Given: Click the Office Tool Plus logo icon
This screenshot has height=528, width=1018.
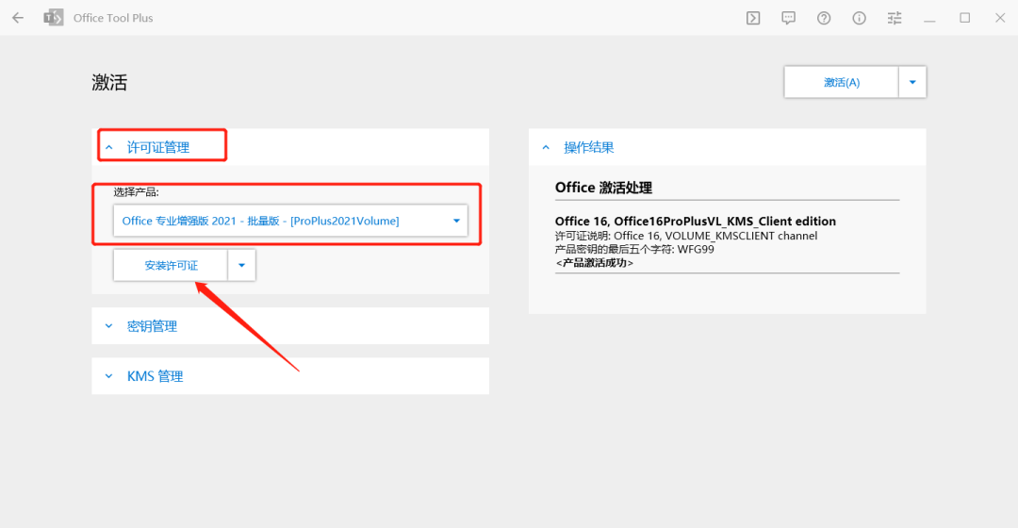Looking at the screenshot, I should (x=53, y=18).
